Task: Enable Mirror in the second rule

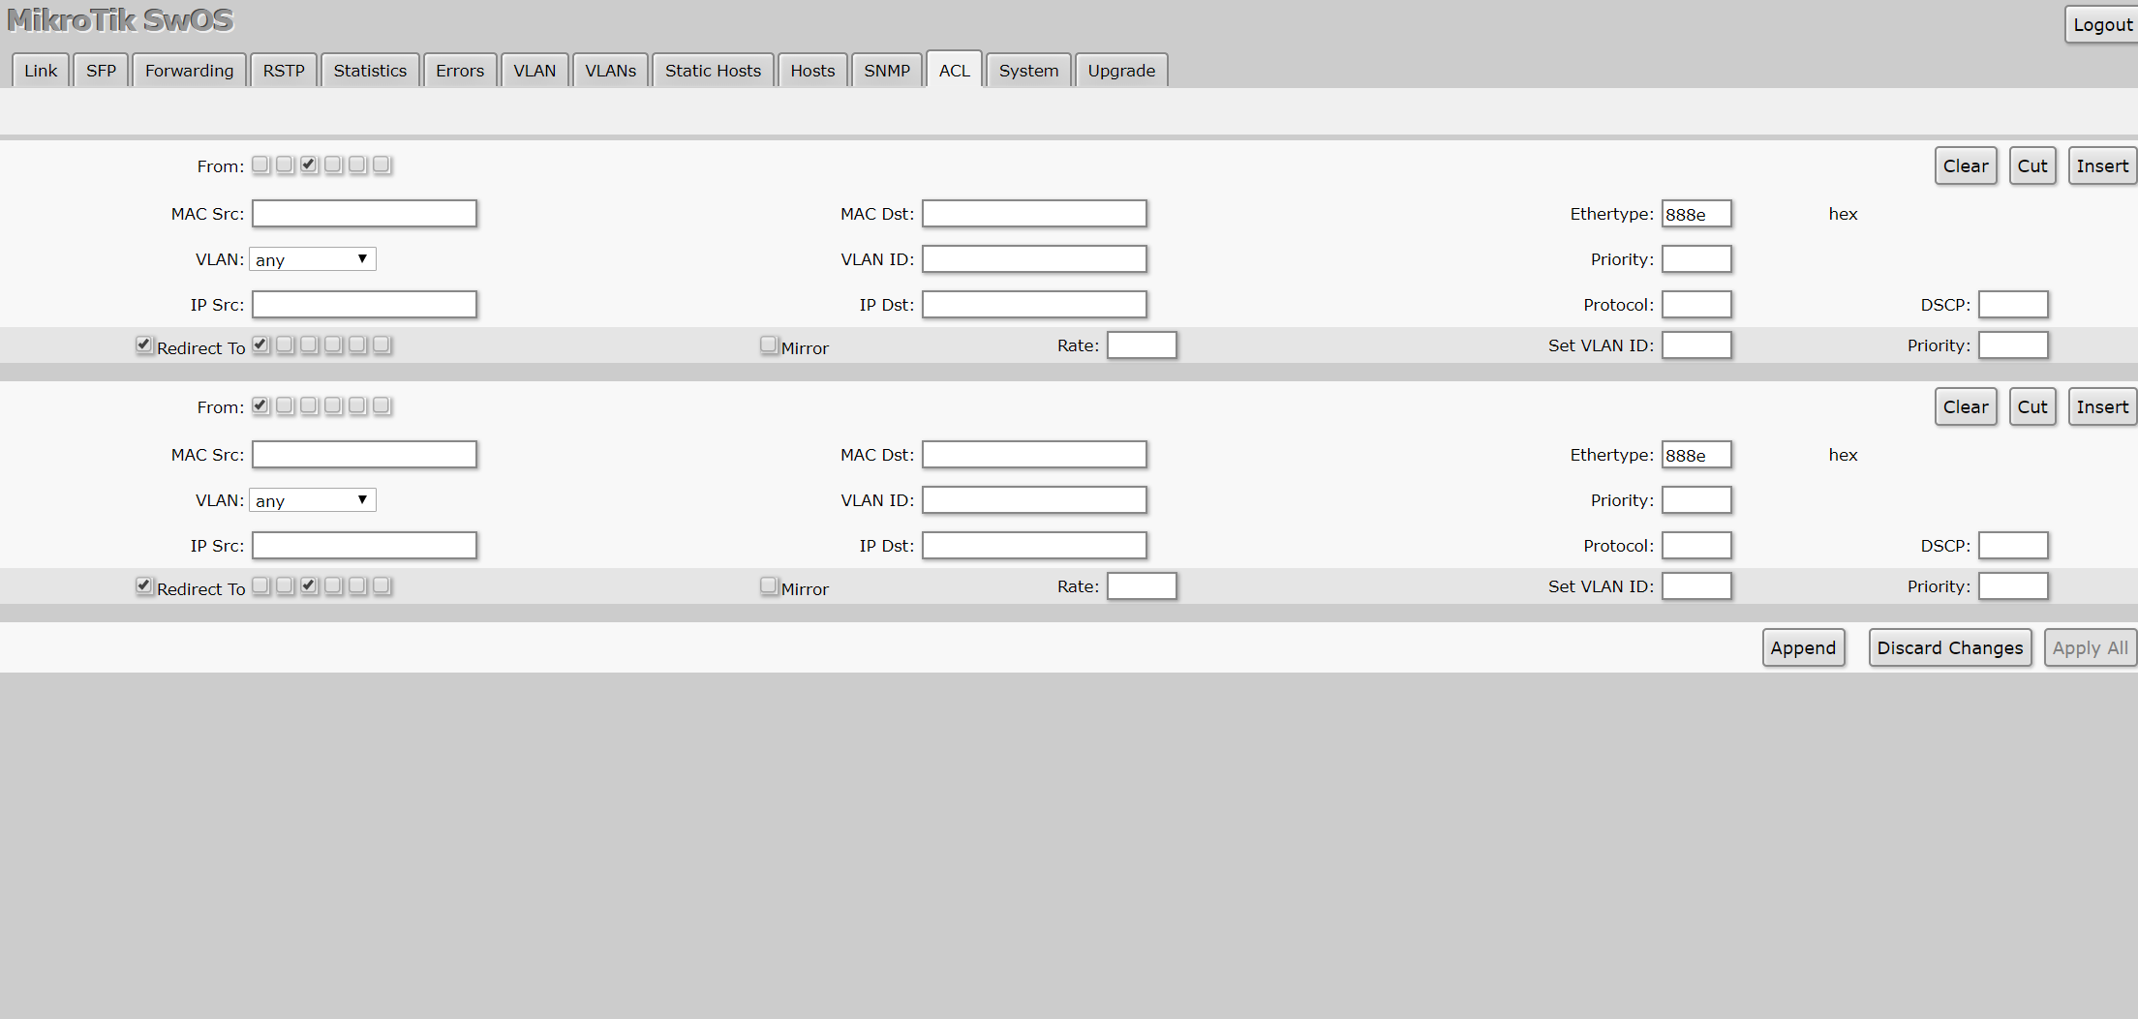Action: 769,585
